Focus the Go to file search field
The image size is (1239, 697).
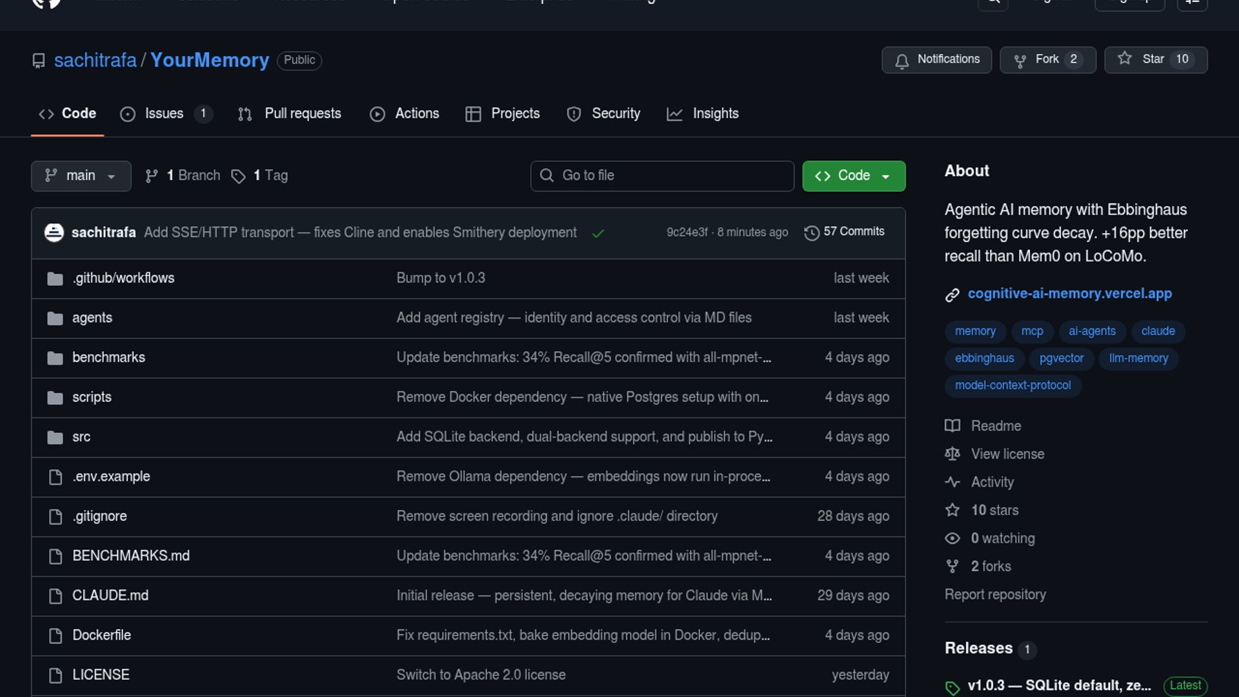(x=661, y=176)
